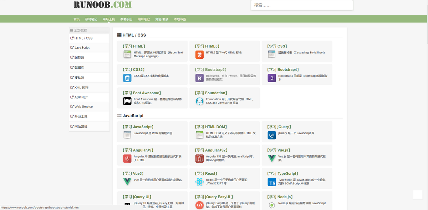Screen dimensions: 428x210
Task: Click the red AngularJS shield icon
Action: click(x=127, y=158)
